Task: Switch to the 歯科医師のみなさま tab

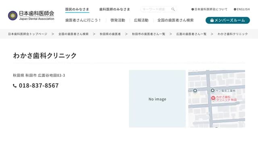Action: click(x=114, y=9)
